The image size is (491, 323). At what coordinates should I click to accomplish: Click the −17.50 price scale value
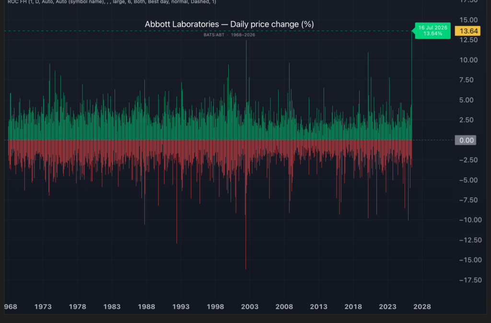coord(470,280)
